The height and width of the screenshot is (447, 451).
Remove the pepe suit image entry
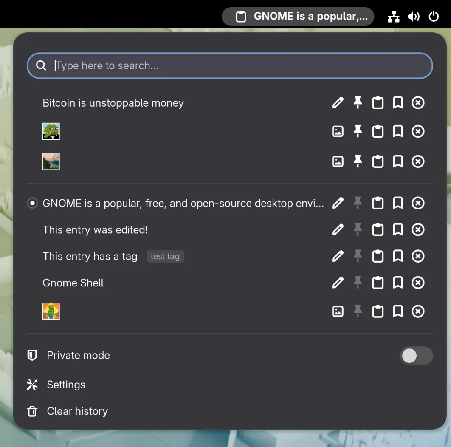click(x=418, y=132)
